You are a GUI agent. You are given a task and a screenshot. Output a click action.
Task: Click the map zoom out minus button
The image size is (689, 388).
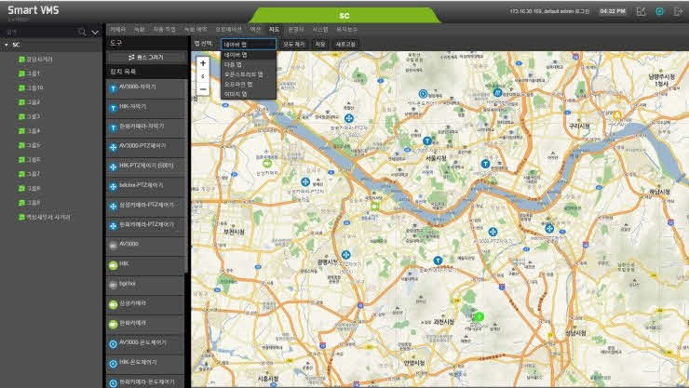pos(203,89)
